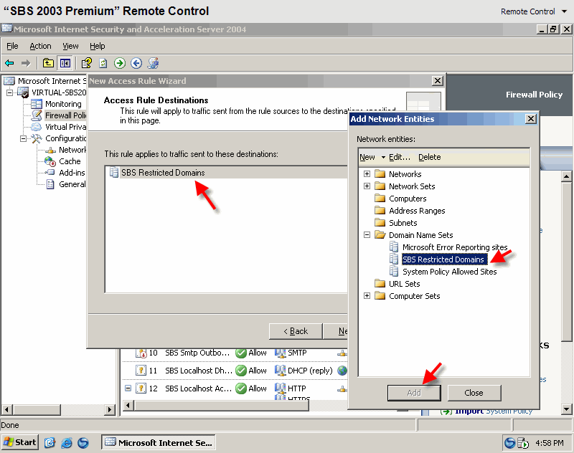Click right arrow of left pane scrollbar

tap(110, 409)
